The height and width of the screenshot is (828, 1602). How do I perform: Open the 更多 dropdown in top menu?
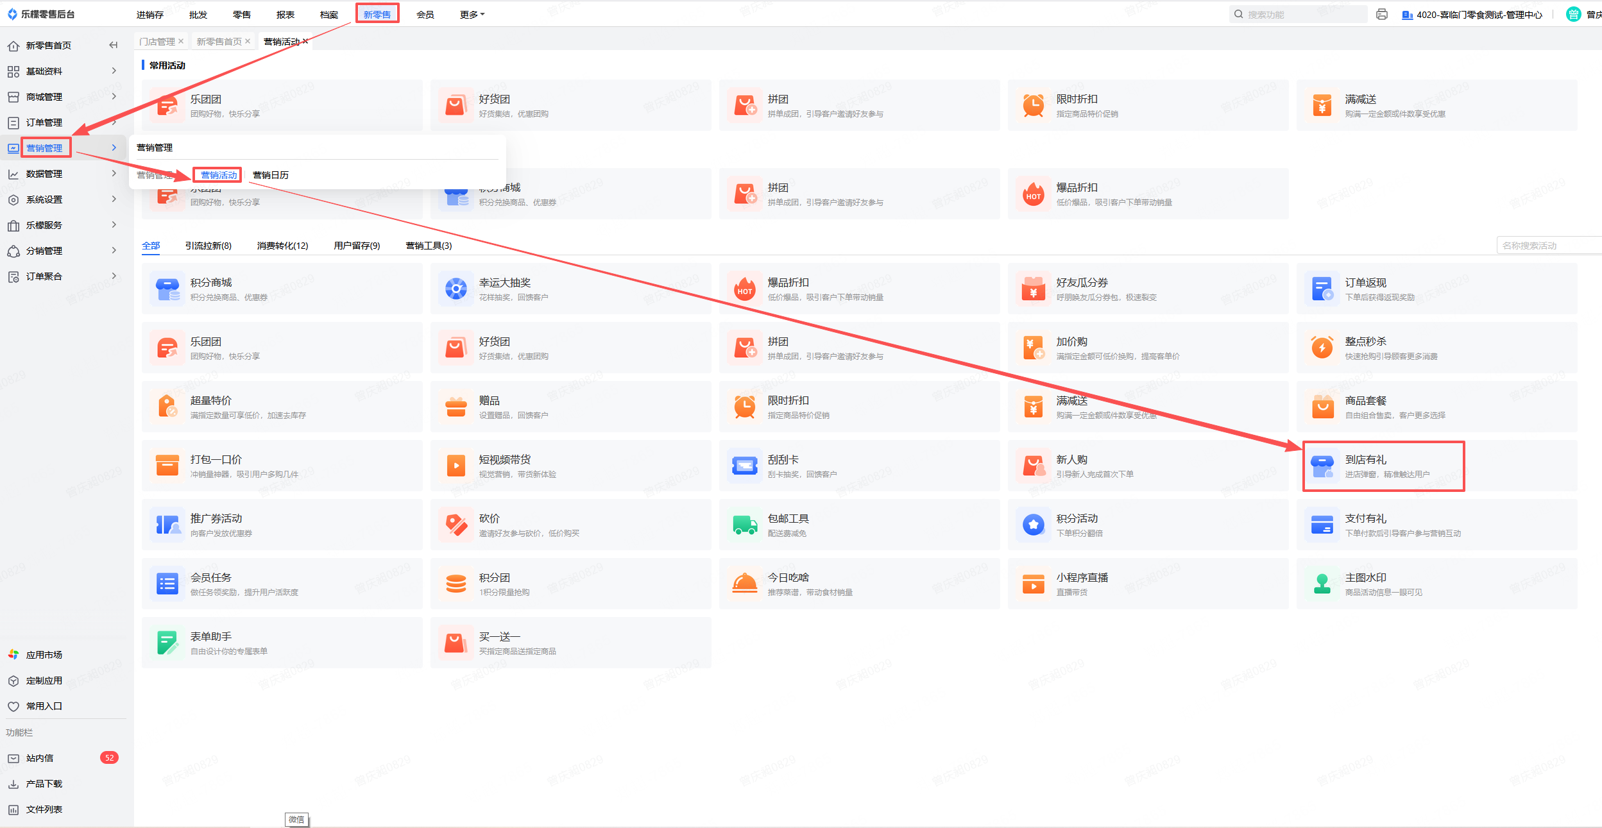[x=472, y=14]
